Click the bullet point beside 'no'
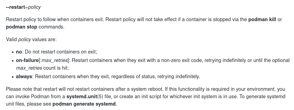The height and width of the screenshot is (110, 294). coord(13,52)
